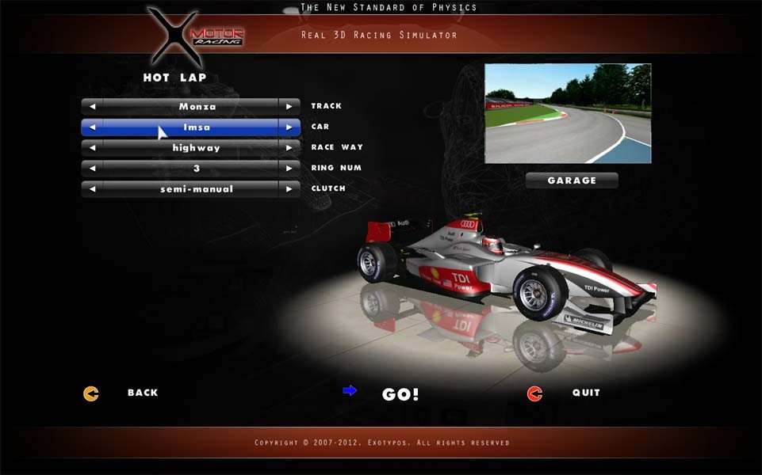The height and width of the screenshot is (475, 762).
Task: Click the semi-manual clutch field
Action: click(191, 188)
